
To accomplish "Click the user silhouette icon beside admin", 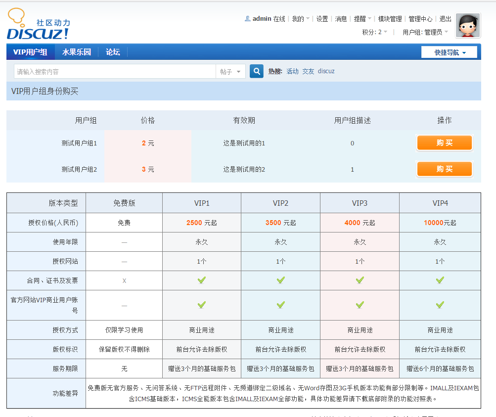I will (247, 18).
